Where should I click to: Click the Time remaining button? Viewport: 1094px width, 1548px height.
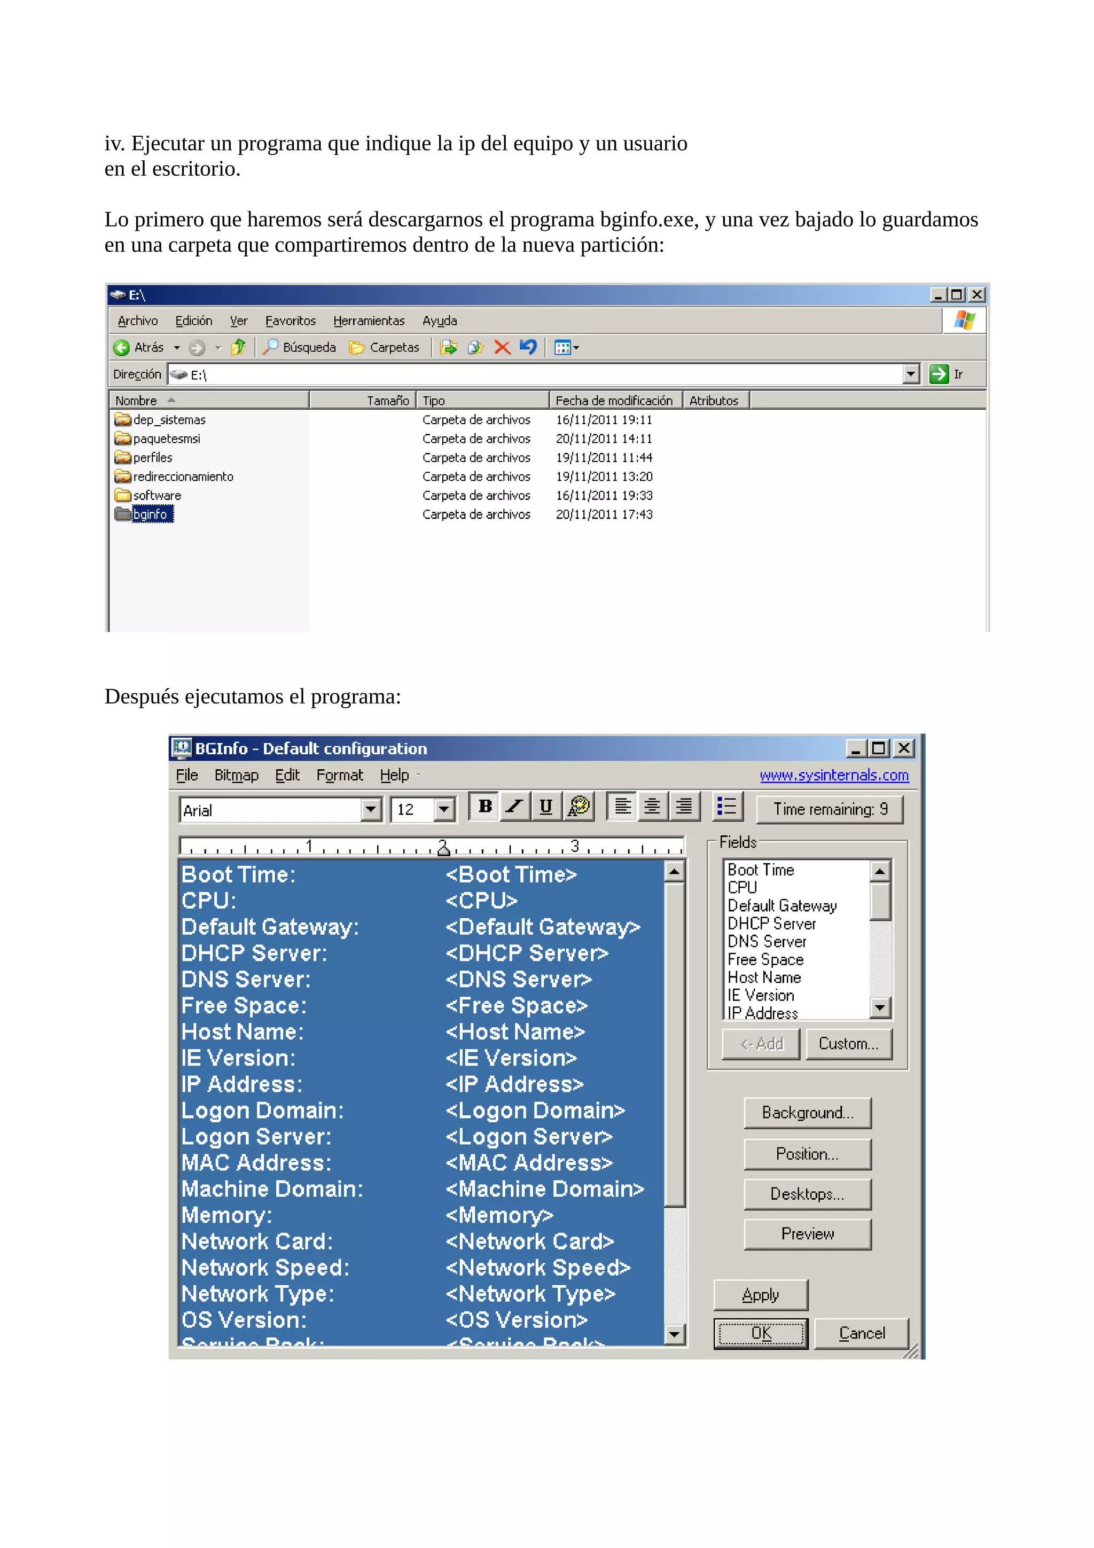(x=830, y=809)
